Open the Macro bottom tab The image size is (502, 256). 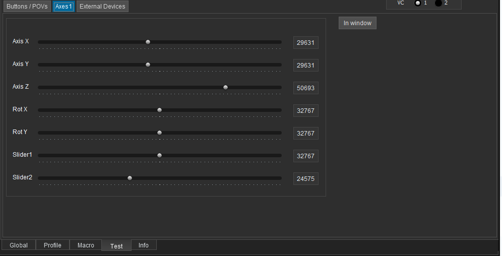coord(86,245)
